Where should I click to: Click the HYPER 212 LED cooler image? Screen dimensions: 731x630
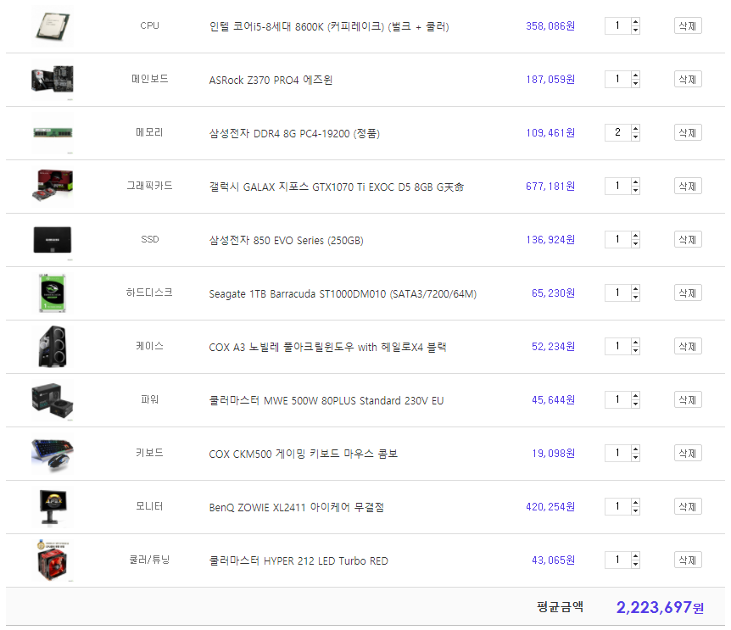click(53, 560)
